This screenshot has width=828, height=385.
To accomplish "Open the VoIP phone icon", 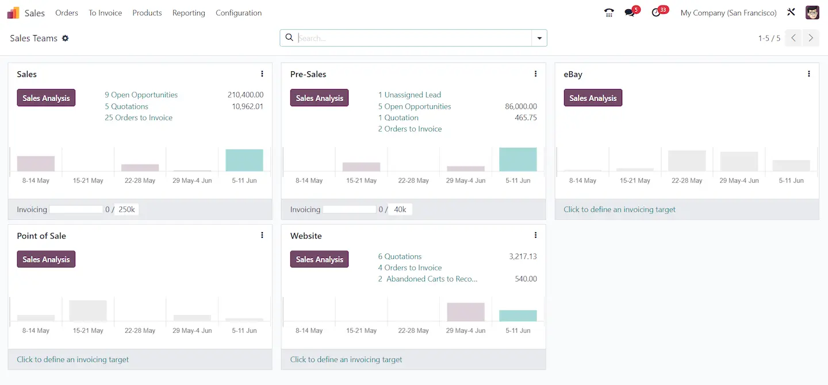I will (x=609, y=13).
